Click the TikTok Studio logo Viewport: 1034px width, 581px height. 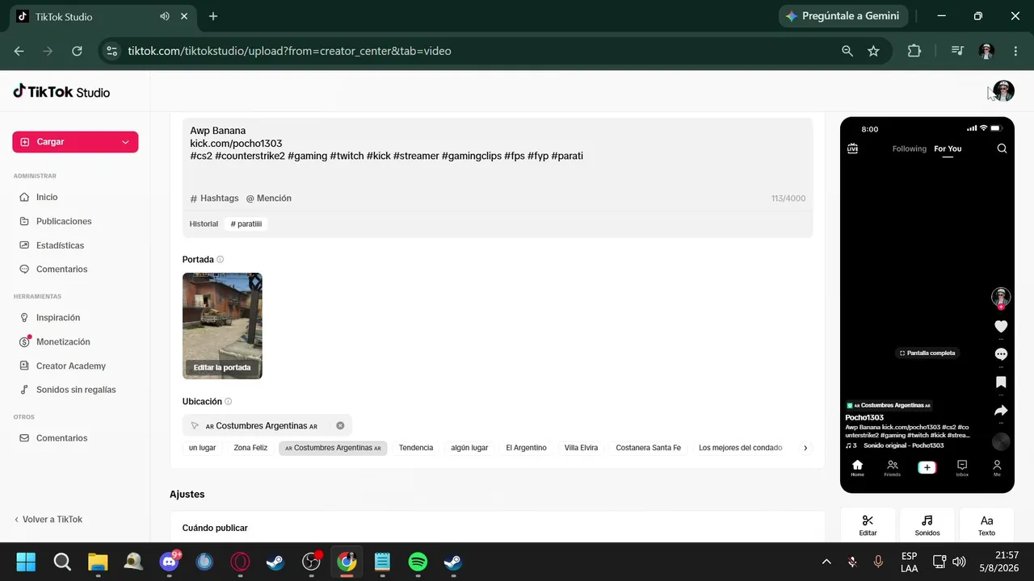pos(61,92)
